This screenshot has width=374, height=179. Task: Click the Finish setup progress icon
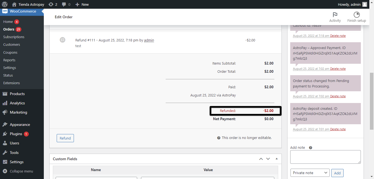[356, 15]
